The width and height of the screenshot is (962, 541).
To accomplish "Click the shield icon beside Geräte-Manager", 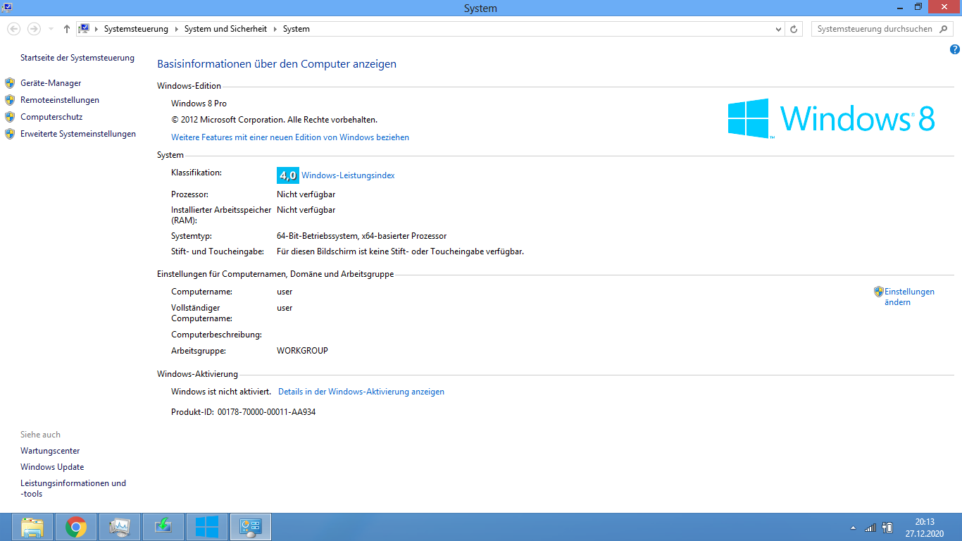I will (10, 83).
